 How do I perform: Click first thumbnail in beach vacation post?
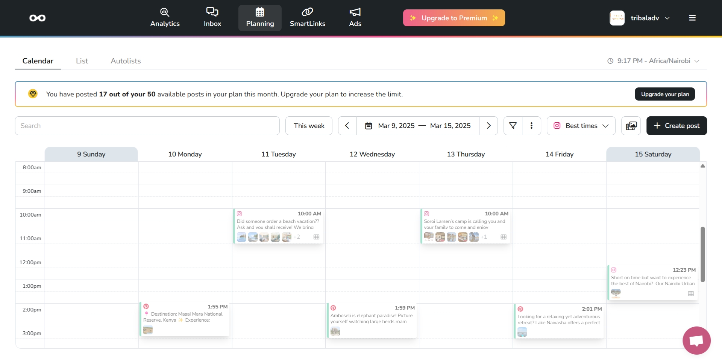tap(241, 237)
